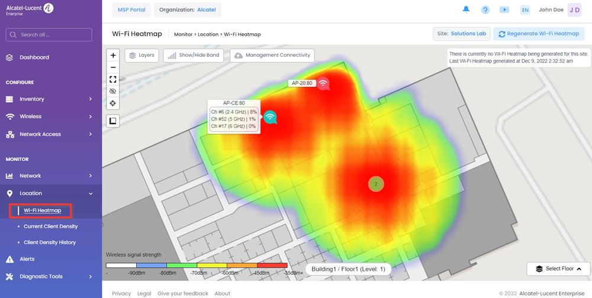592x298 pixels.
Task: Expand the Wireless menu chevron
Action: pyautogui.click(x=90, y=116)
